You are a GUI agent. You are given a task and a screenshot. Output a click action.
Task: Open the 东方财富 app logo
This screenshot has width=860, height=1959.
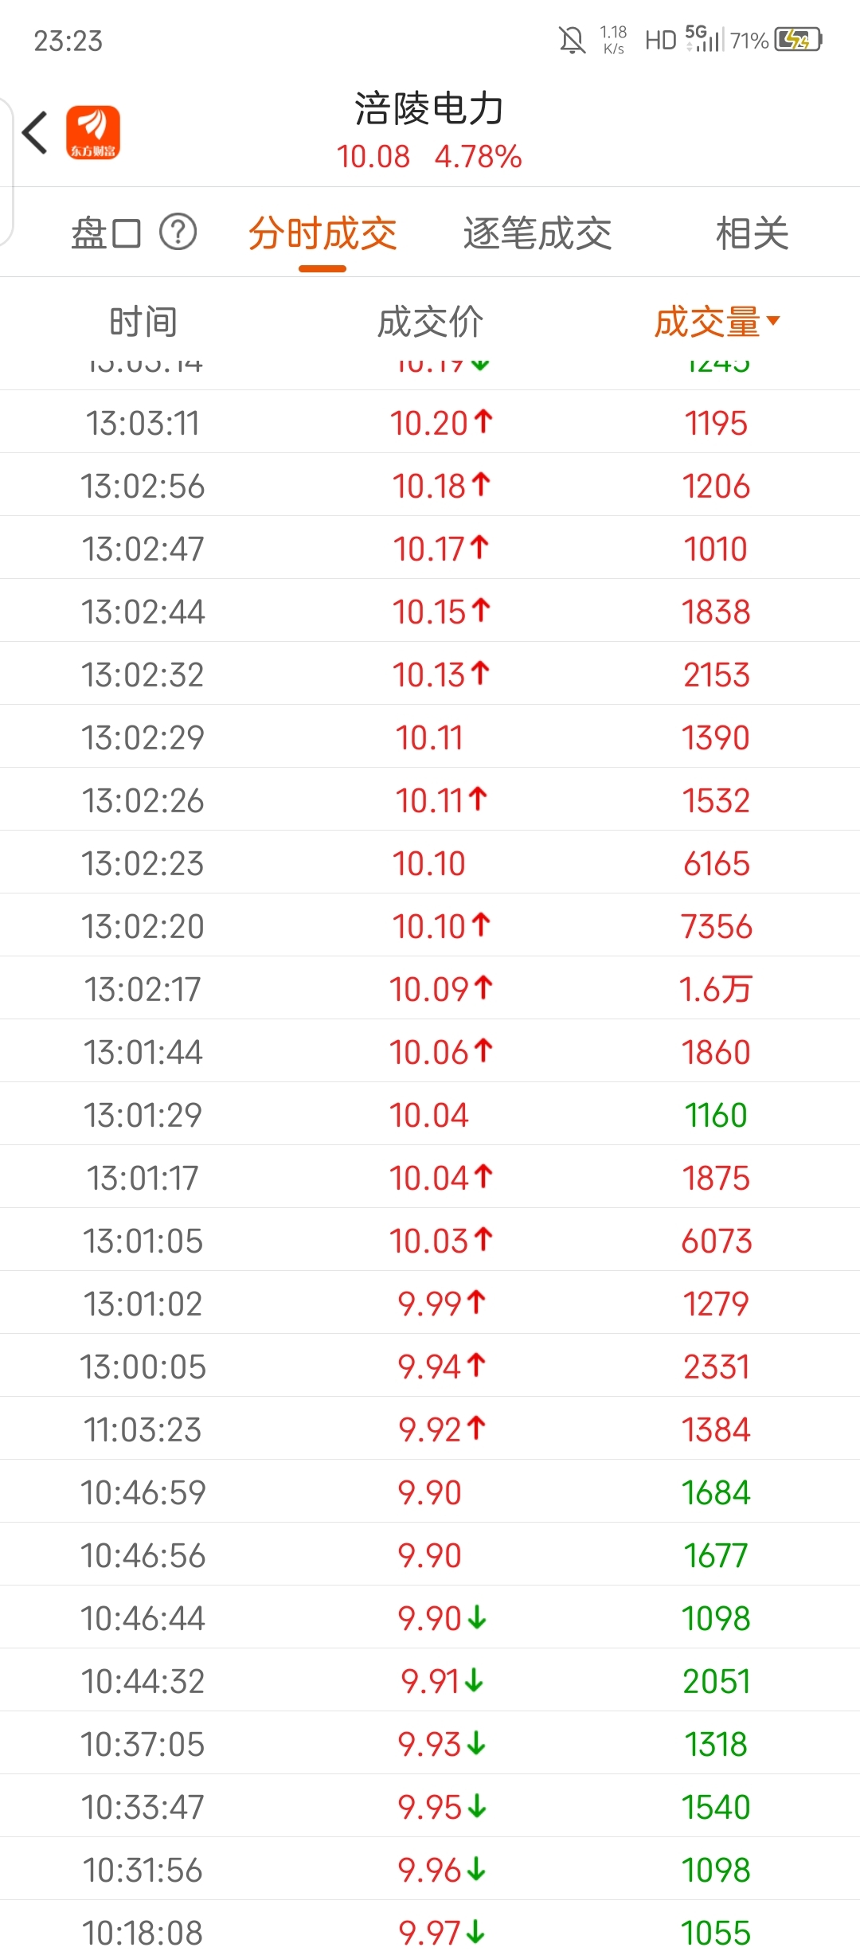point(93,132)
